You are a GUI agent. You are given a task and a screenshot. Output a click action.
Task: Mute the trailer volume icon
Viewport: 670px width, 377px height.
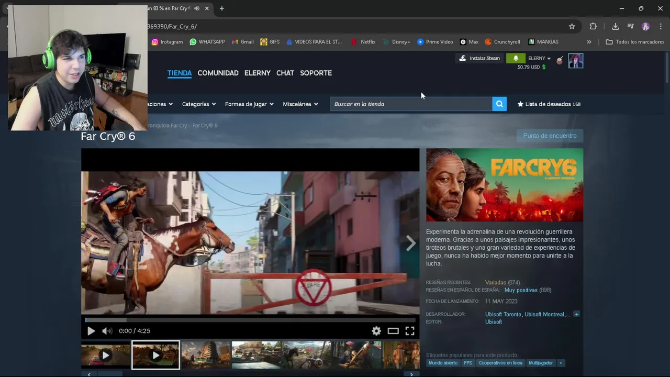107,331
